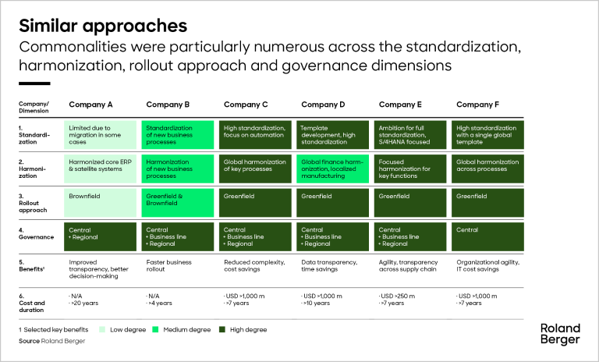Click the Company D column header
This screenshot has height=362, width=599.
323,105
